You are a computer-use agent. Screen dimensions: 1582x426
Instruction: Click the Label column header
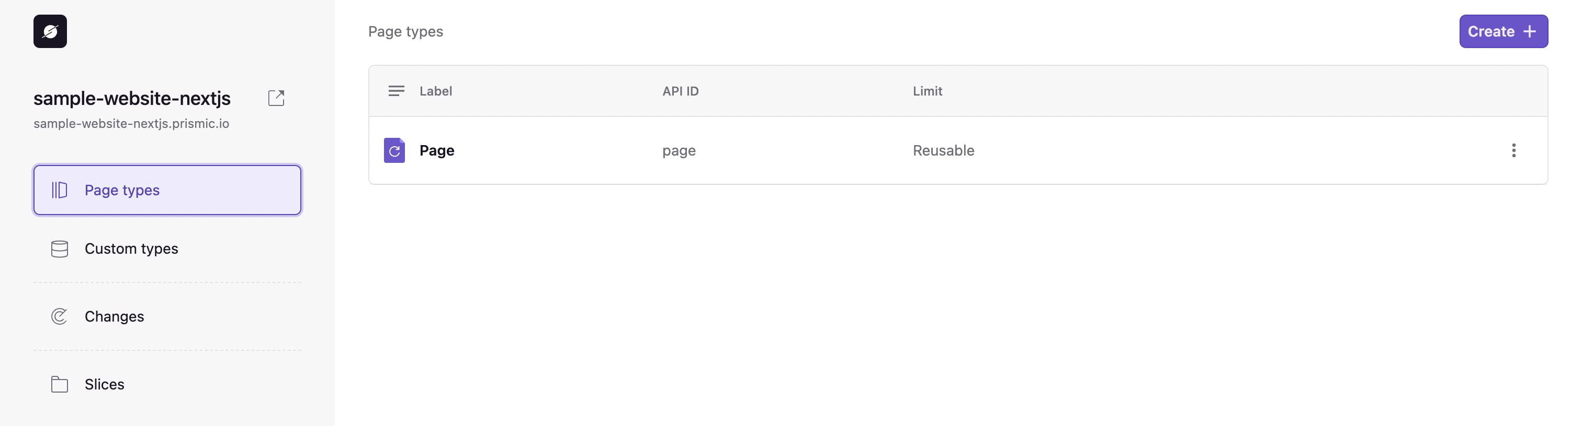click(435, 91)
